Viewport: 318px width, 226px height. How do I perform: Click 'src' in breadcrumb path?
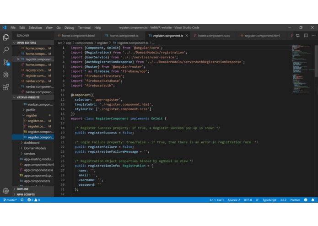point(60,43)
